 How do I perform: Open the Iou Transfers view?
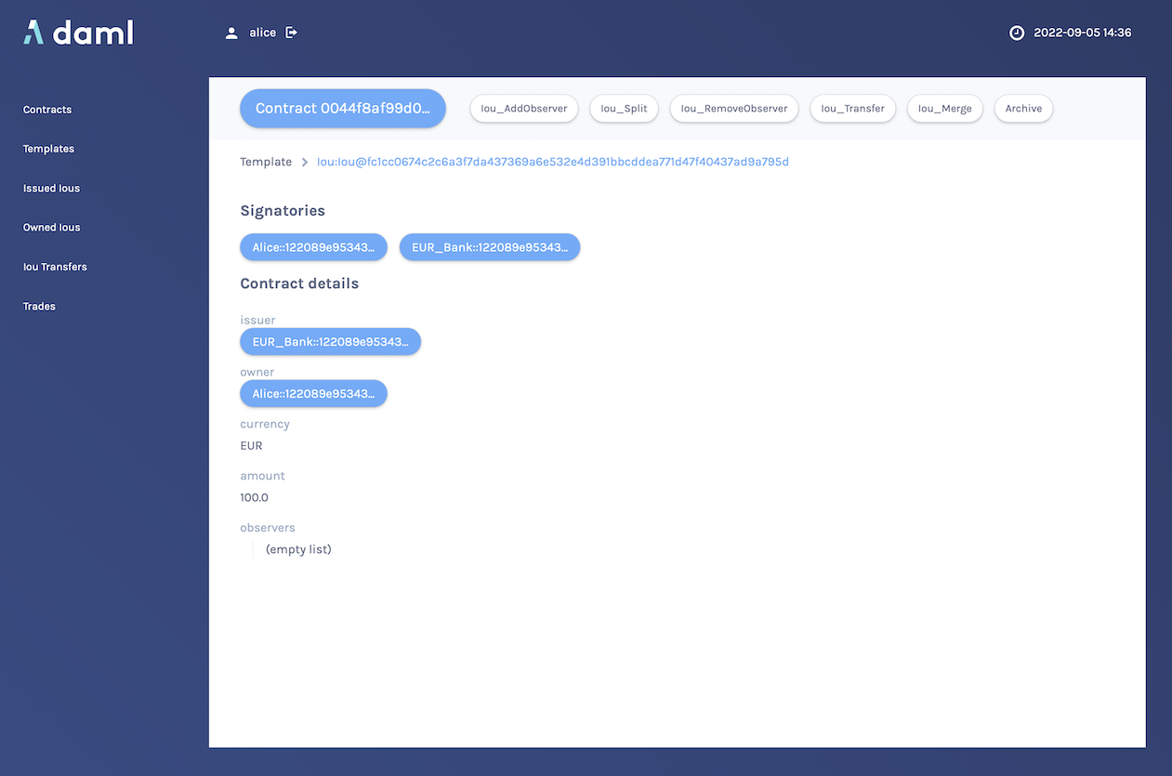[54, 267]
